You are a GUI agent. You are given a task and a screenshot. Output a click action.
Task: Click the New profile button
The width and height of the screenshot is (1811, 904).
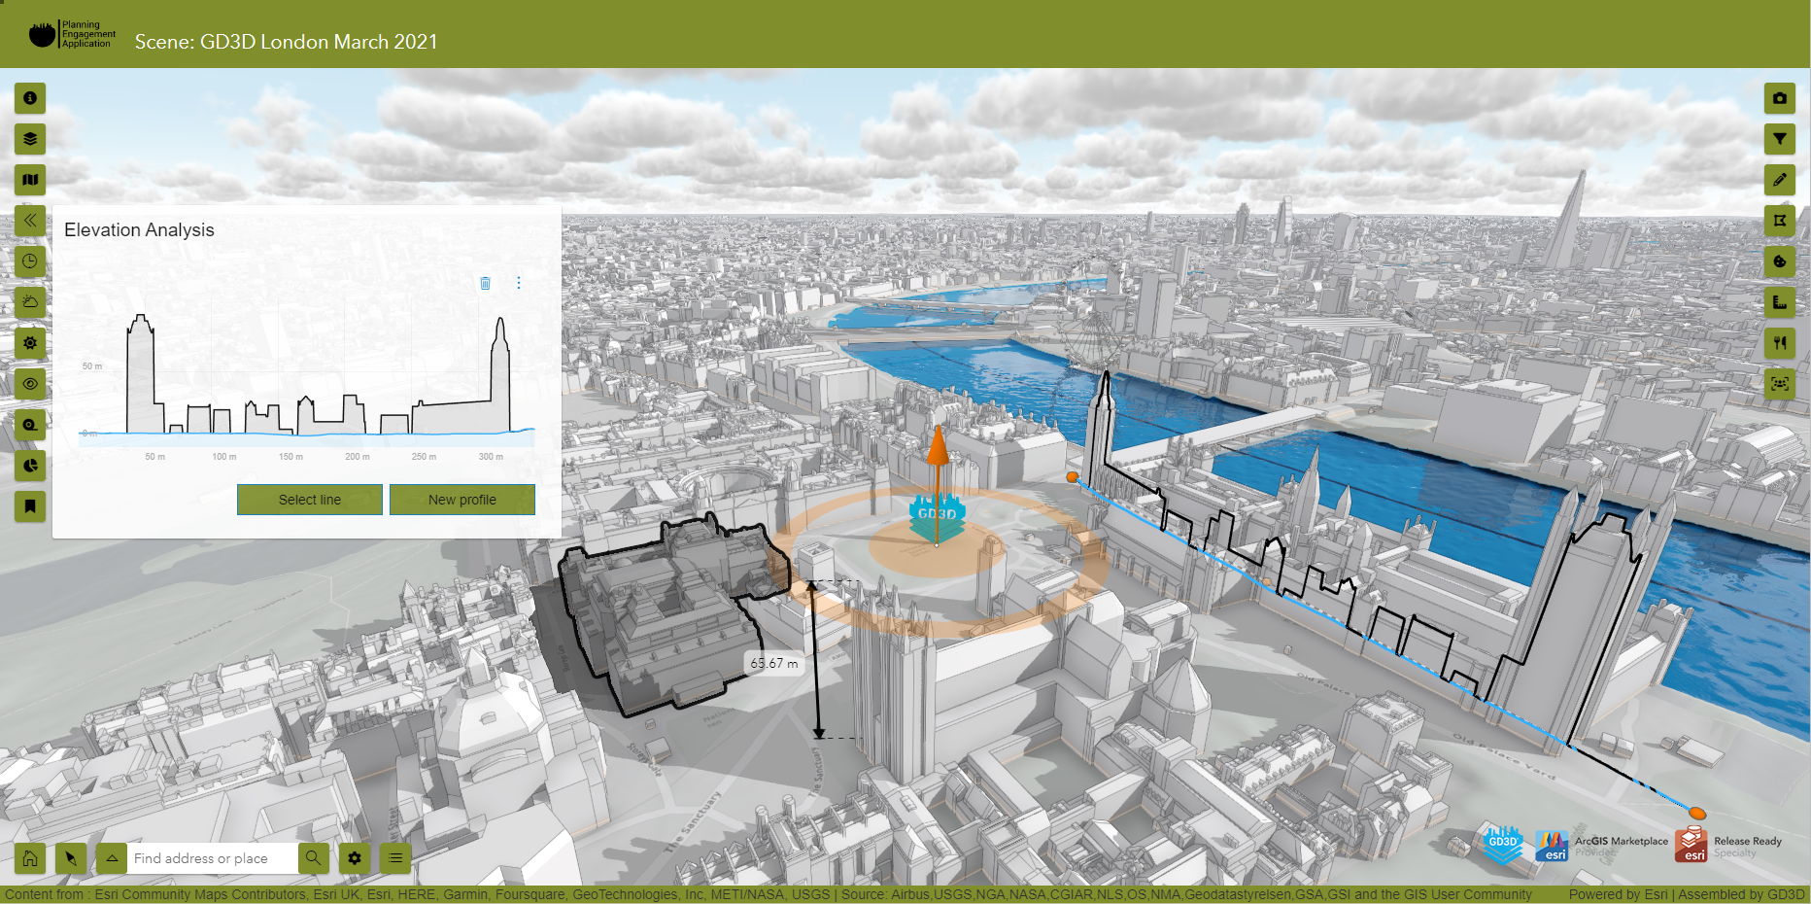(x=462, y=500)
